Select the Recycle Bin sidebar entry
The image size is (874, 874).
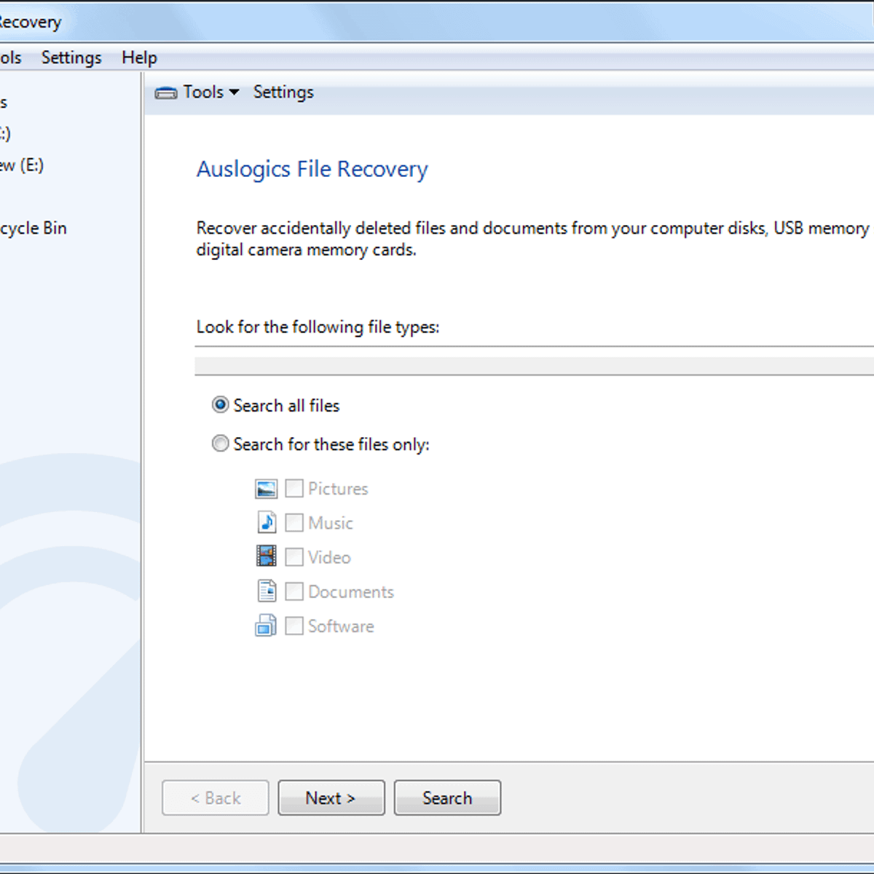pyautogui.click(x=34, y=228)
